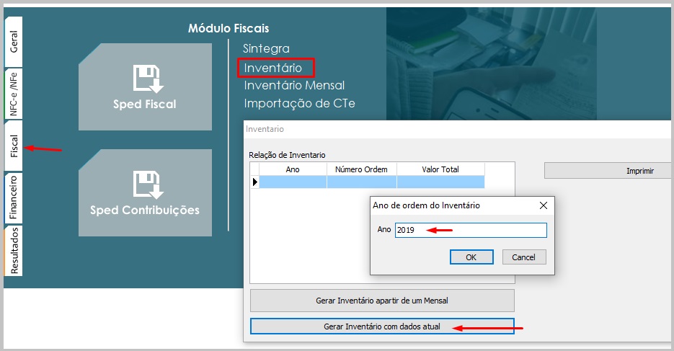This screenshot has height=351, width=674.
Task: Click the Imprimir button
Action: (608, 171)
